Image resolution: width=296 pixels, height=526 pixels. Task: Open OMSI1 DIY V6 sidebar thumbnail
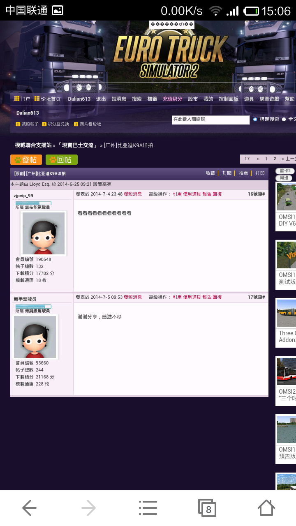tap(286, 197)
